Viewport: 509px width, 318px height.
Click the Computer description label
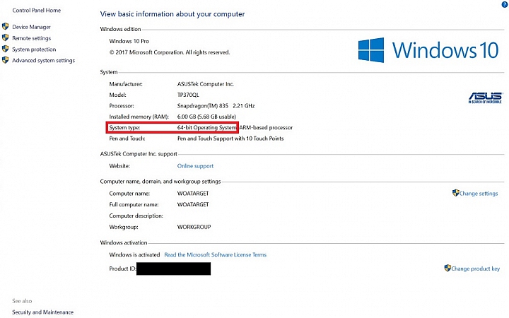pos(136,216)
